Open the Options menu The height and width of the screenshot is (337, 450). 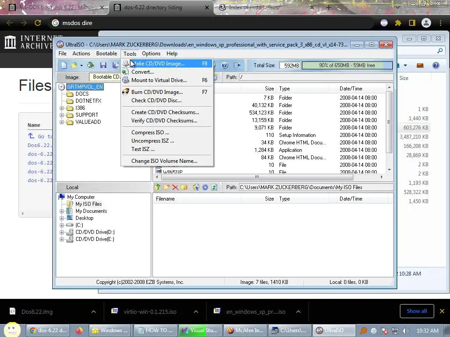pyautogui.click(x=151, y=54)
